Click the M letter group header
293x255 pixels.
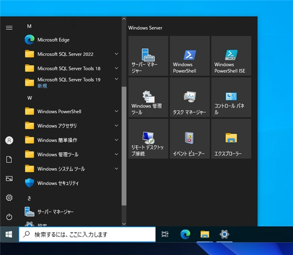[29, 26]
